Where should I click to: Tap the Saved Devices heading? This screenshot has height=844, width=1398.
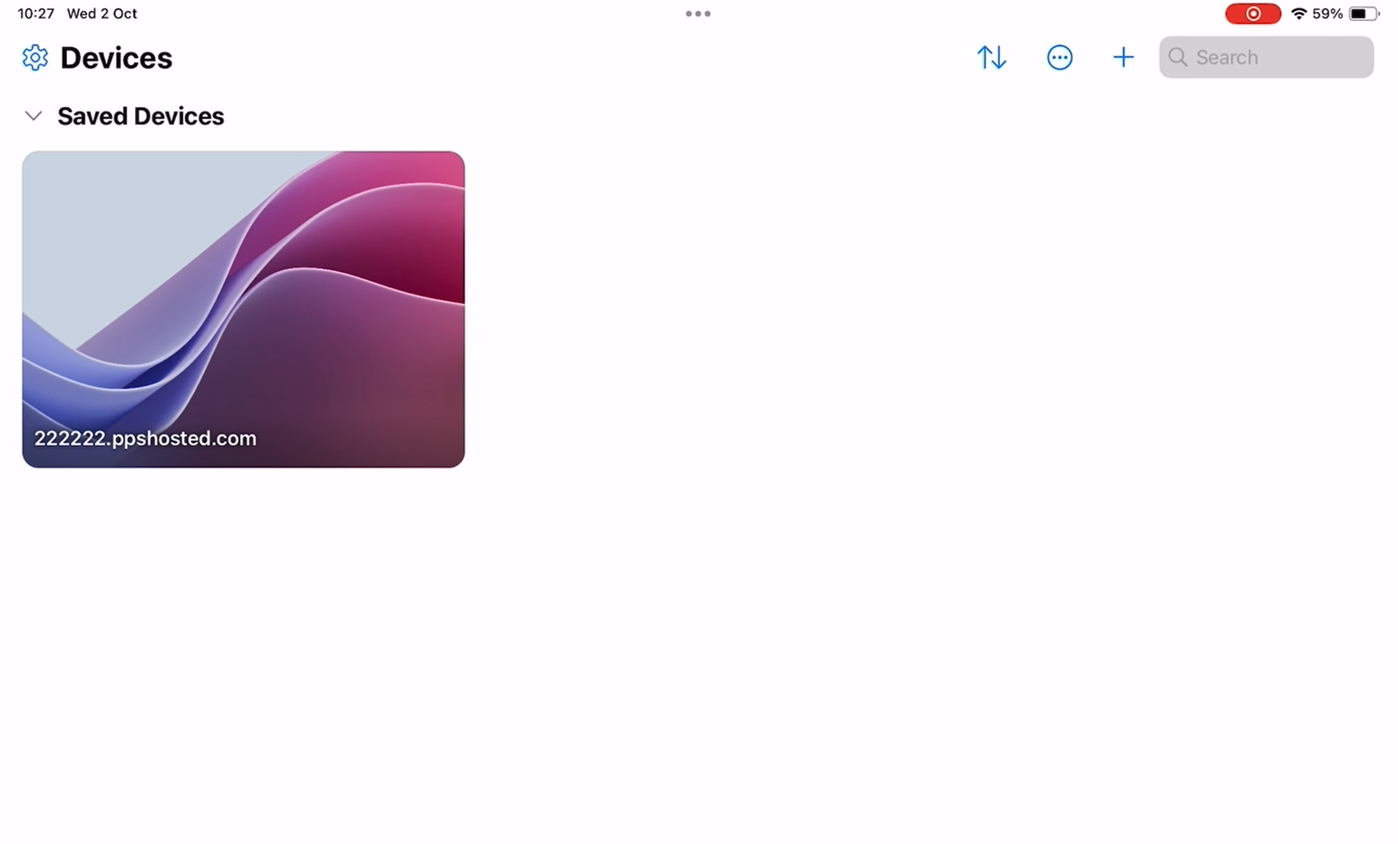coord(141,116)
